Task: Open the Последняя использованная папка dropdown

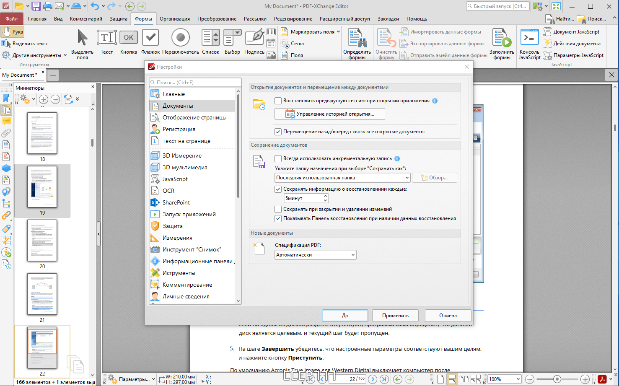Action: [x=342, y=178]
